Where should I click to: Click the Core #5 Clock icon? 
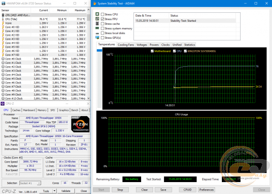point(3,79)
